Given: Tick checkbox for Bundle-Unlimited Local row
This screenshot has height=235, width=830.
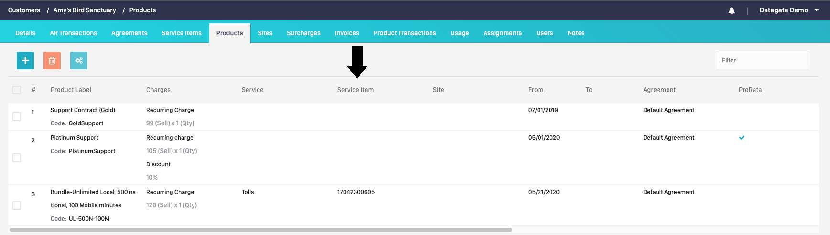Looking at the screenshot, I should pos(17,205).
